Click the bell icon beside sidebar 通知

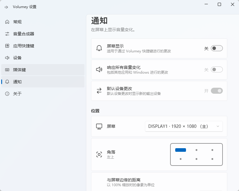(x=7, y=82)
